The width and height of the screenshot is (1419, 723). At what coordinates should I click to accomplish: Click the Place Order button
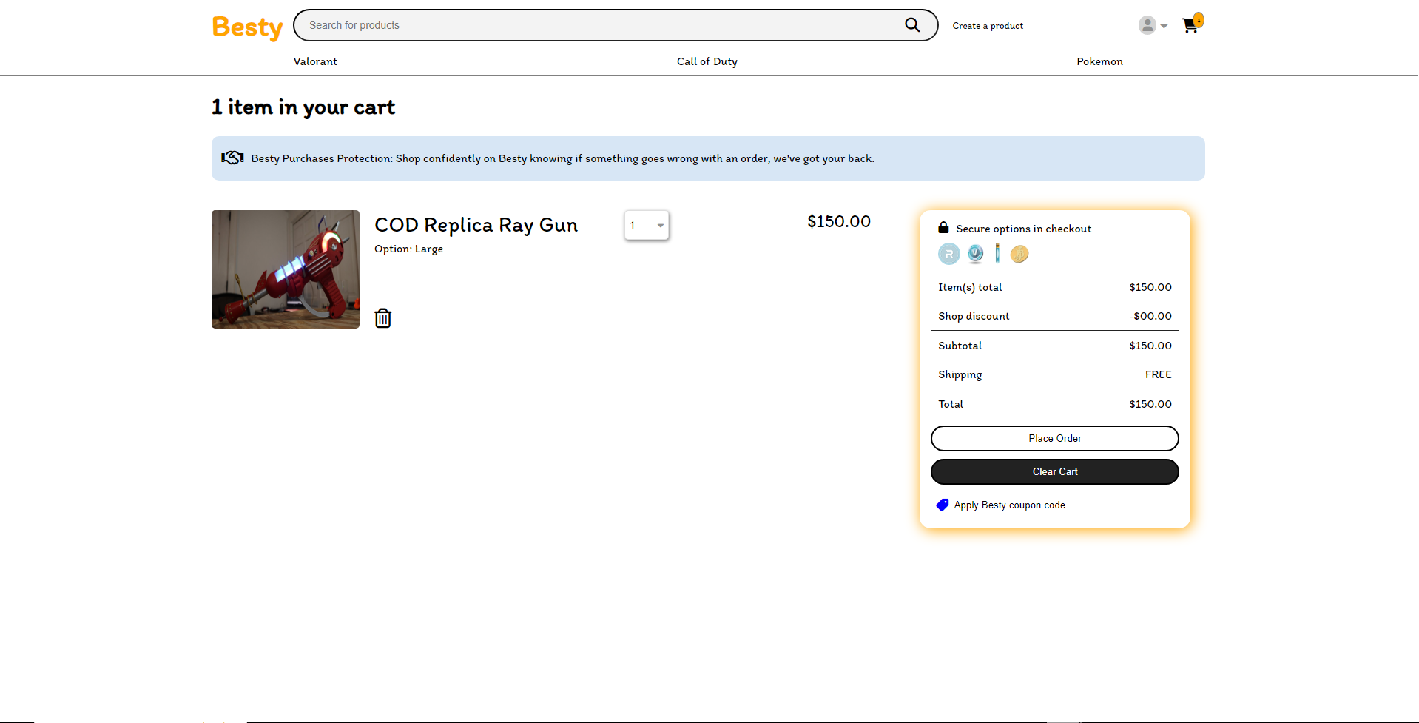(x=1054, y=438)
